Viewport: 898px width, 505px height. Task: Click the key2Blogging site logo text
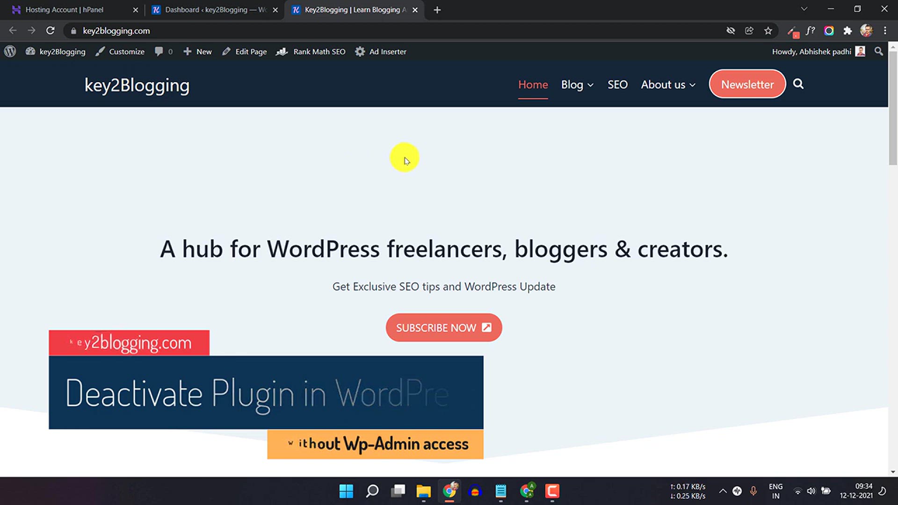point(137,85)
